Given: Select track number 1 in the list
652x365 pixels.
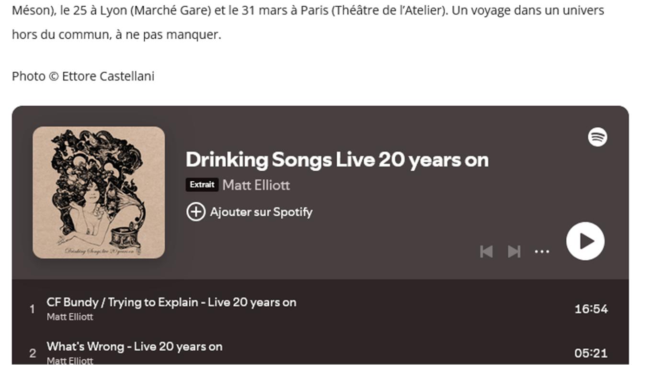Looking at the screenshot, I should [x=33, y=309].
